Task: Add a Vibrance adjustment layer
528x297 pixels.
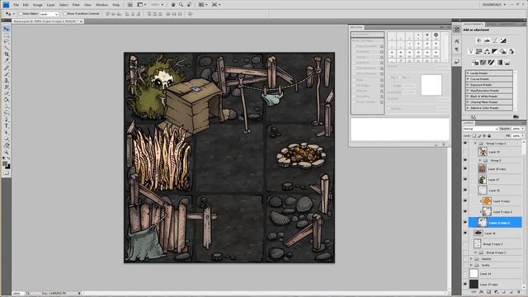Action: [x=471, y=51]
